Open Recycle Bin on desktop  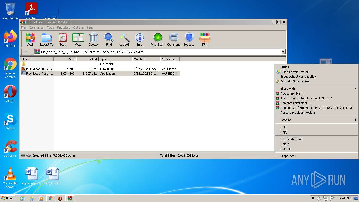pyautogui.click(x=10, y=11)
